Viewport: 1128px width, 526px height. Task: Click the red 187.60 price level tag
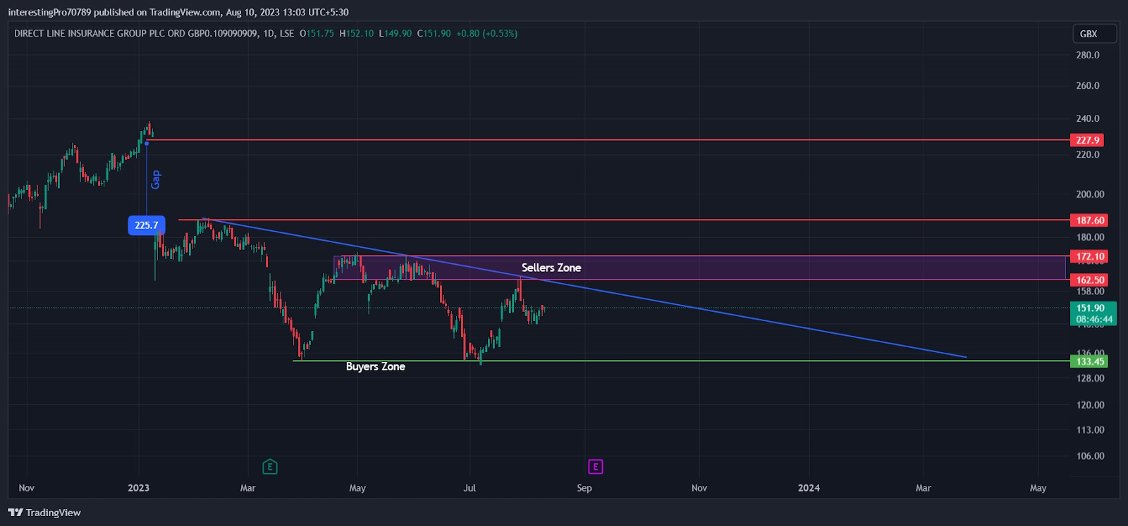point(1090,220)
